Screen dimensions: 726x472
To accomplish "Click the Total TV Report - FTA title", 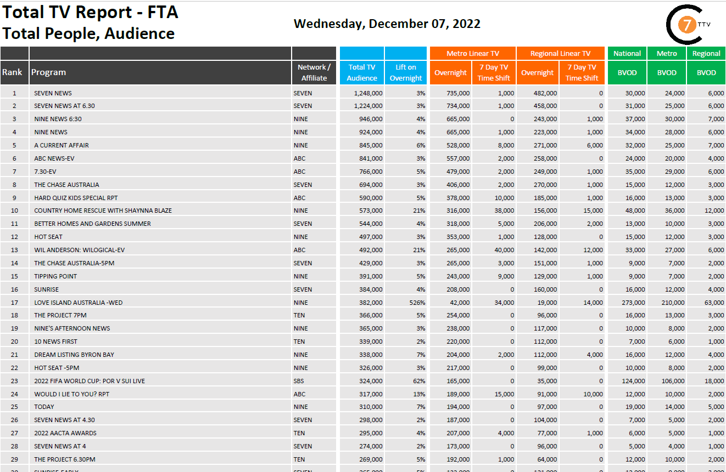I will 91,12.
